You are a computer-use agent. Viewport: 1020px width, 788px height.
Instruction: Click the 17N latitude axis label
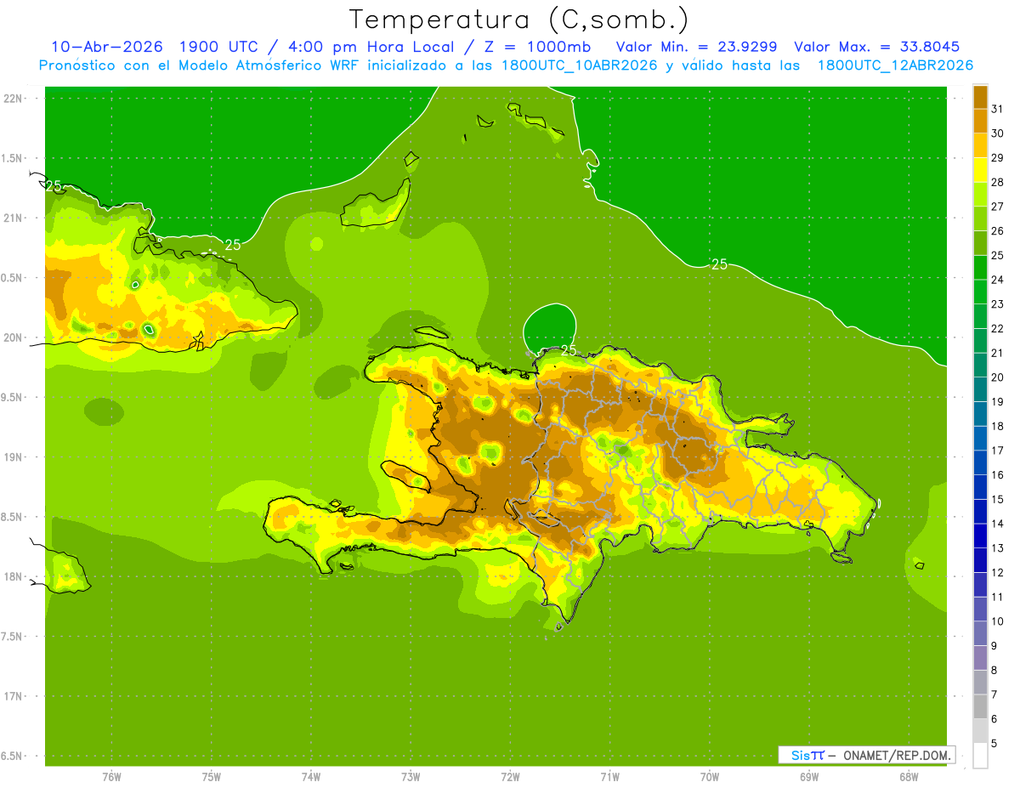pos(13,696)
